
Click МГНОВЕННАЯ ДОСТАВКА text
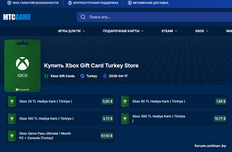(151, 3)
